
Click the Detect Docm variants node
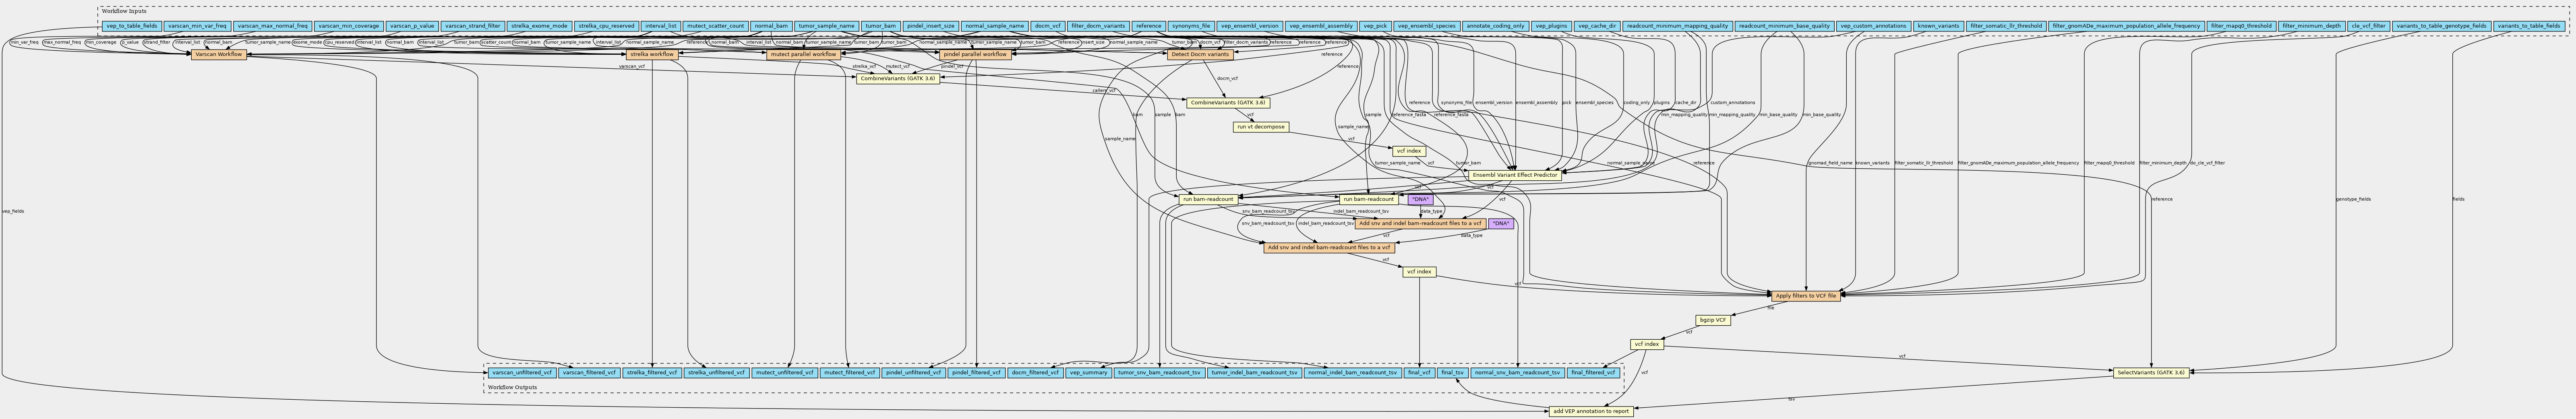click(1198, 54)
